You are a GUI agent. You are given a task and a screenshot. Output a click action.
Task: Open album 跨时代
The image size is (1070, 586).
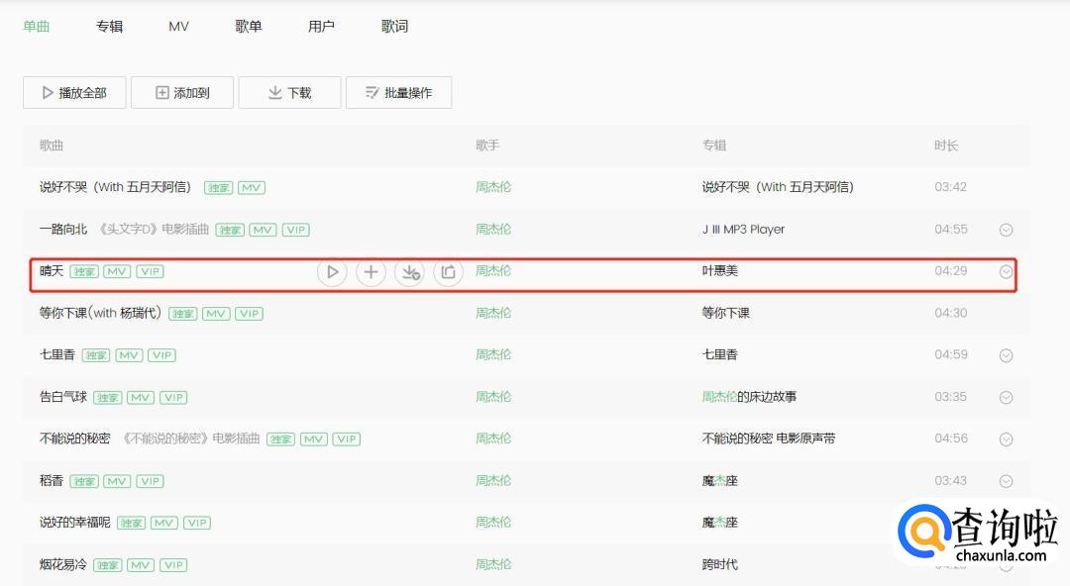click(720, 565)
